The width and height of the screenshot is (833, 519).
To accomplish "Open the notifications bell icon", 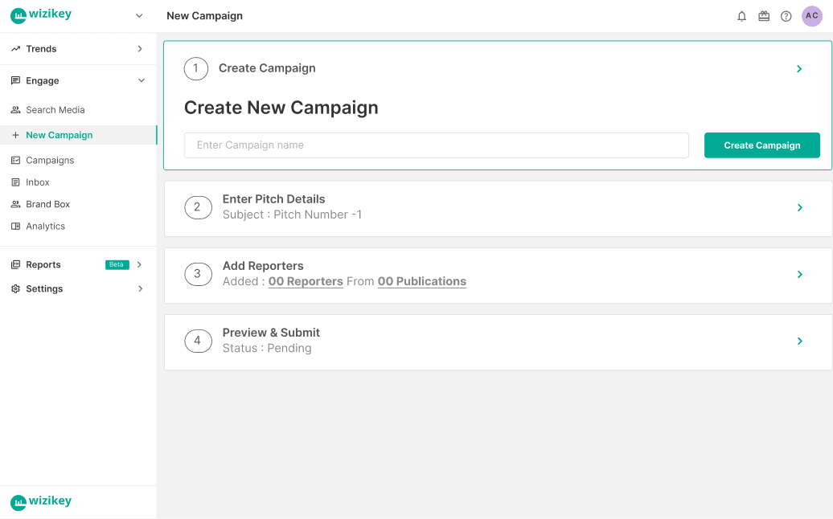I will [741, 16].
